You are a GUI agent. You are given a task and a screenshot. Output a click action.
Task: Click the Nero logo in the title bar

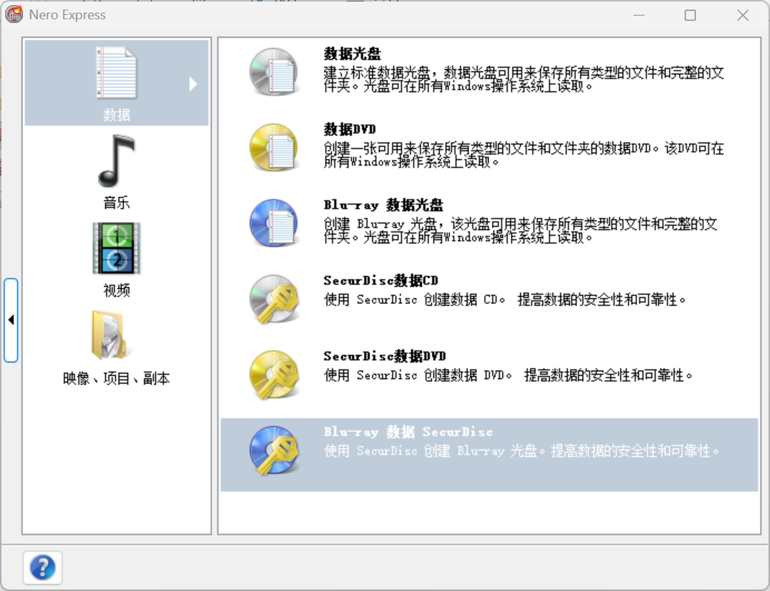[13, 14]
